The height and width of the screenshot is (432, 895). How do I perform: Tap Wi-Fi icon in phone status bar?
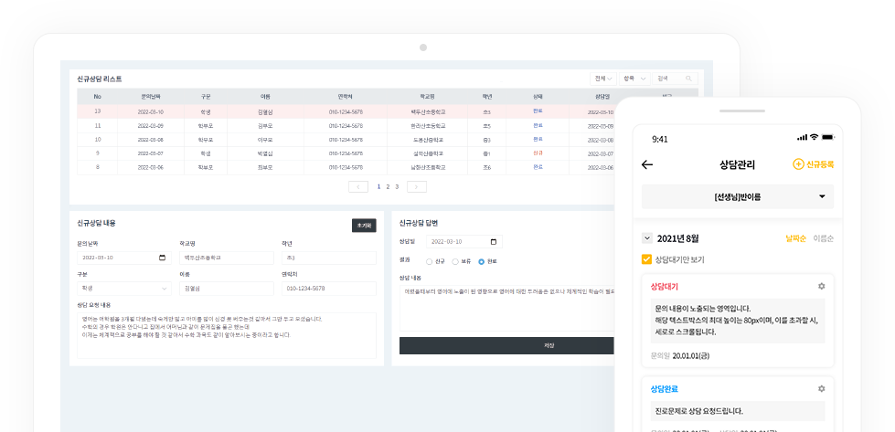[814, 137]
